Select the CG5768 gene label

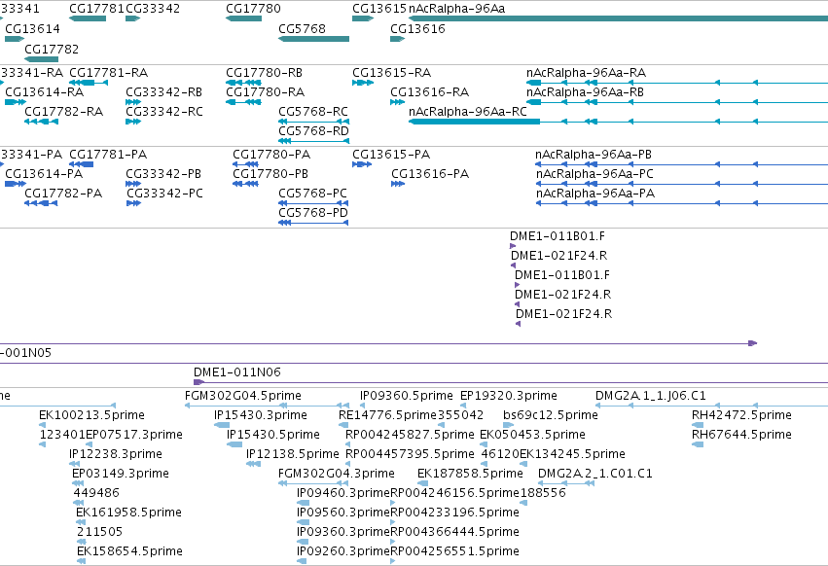point(302,28)
